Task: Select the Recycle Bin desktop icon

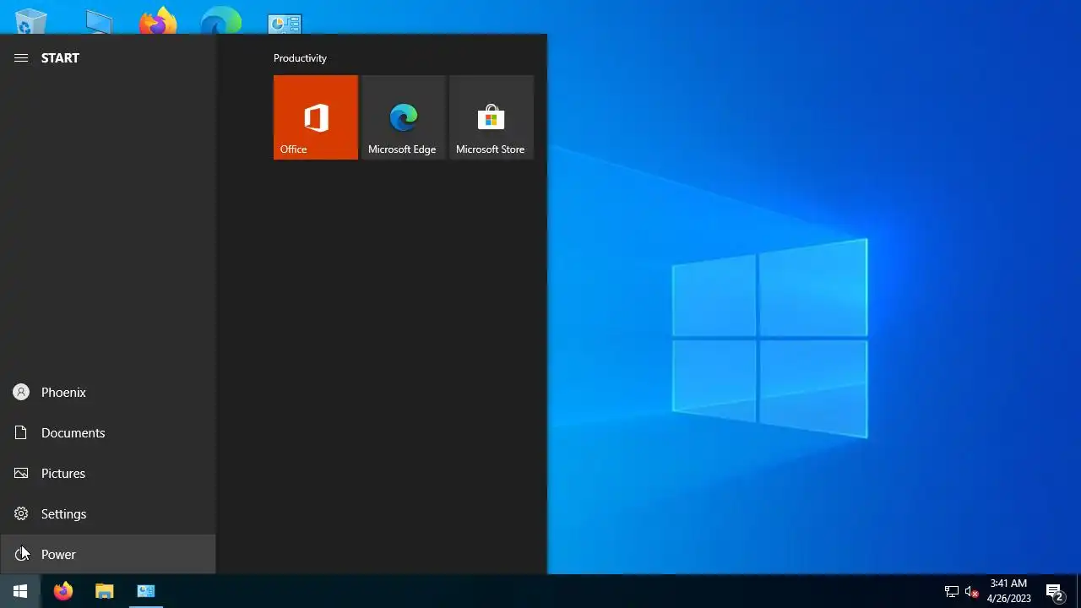Action: [x=31, y=21]
